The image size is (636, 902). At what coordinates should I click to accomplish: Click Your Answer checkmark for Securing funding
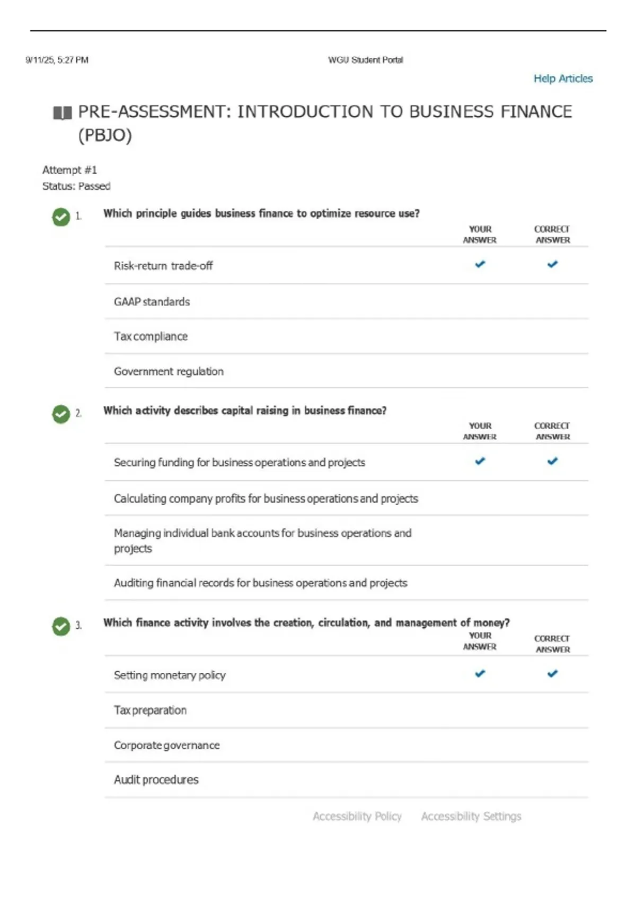480,461
